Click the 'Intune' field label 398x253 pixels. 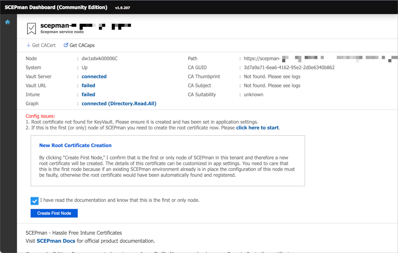33,94
